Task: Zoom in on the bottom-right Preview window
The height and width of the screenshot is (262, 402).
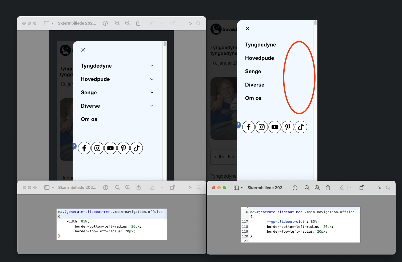Action: pos(317,188)
